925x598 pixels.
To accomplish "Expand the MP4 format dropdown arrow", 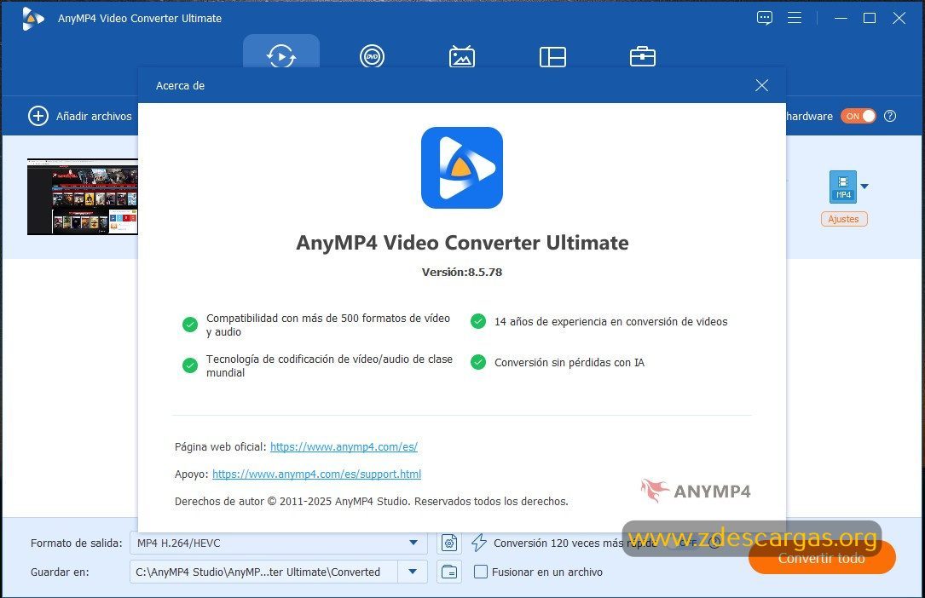I will 864,187.
